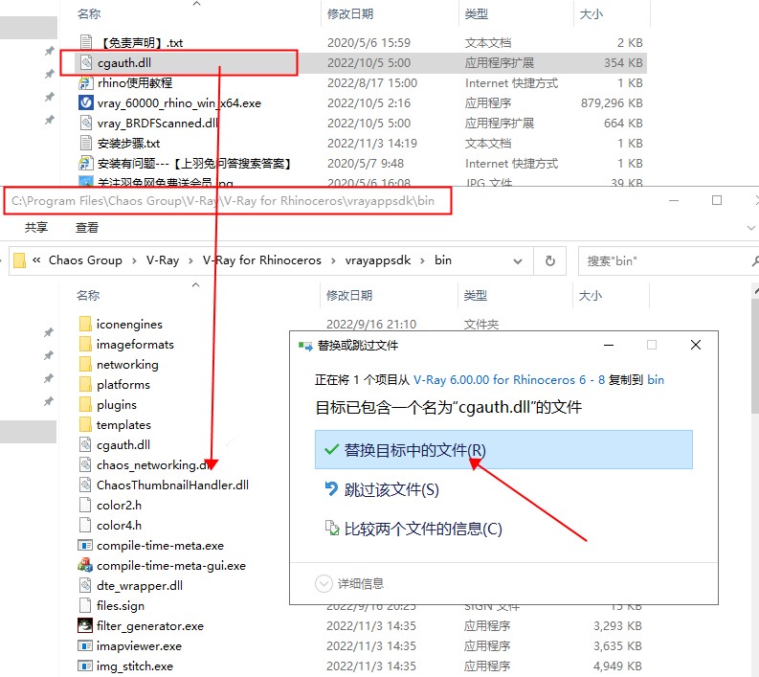Expand the vrayappsdk breadcrumb chevron
Screen dimensions: 759x677
pos(423,261)
